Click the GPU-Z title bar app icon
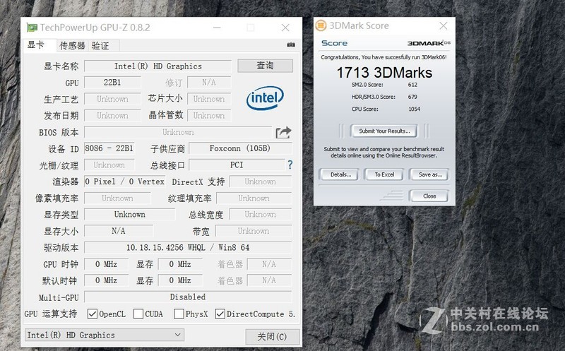Image resolution: width=565 pixels, height=351 pixels. click(32, 28)
